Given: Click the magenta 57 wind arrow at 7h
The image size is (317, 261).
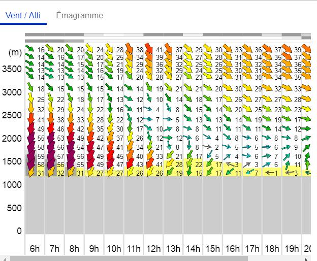Looking at the screenshot, I should (50, 156).
